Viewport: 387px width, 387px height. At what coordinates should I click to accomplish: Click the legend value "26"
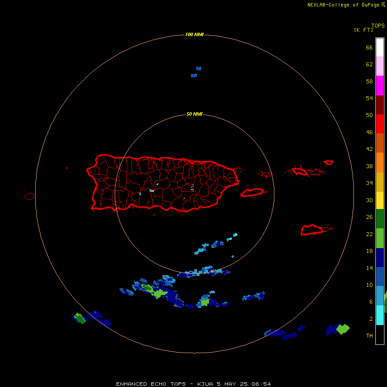click(x=369, y=217)
